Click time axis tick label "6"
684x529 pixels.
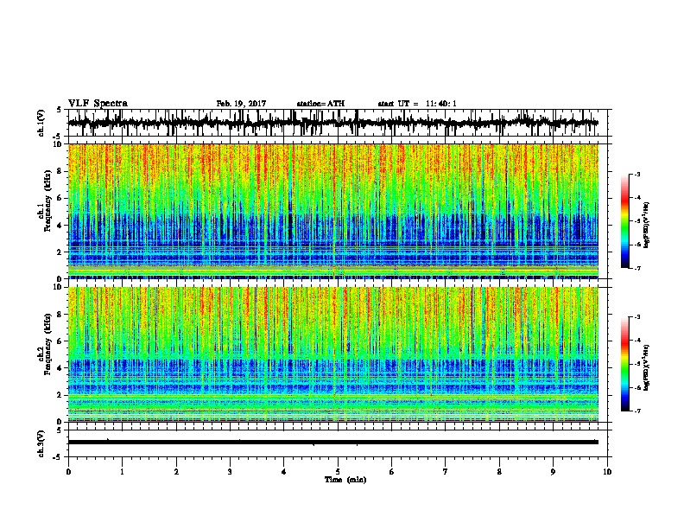click(x=392, y=471)
